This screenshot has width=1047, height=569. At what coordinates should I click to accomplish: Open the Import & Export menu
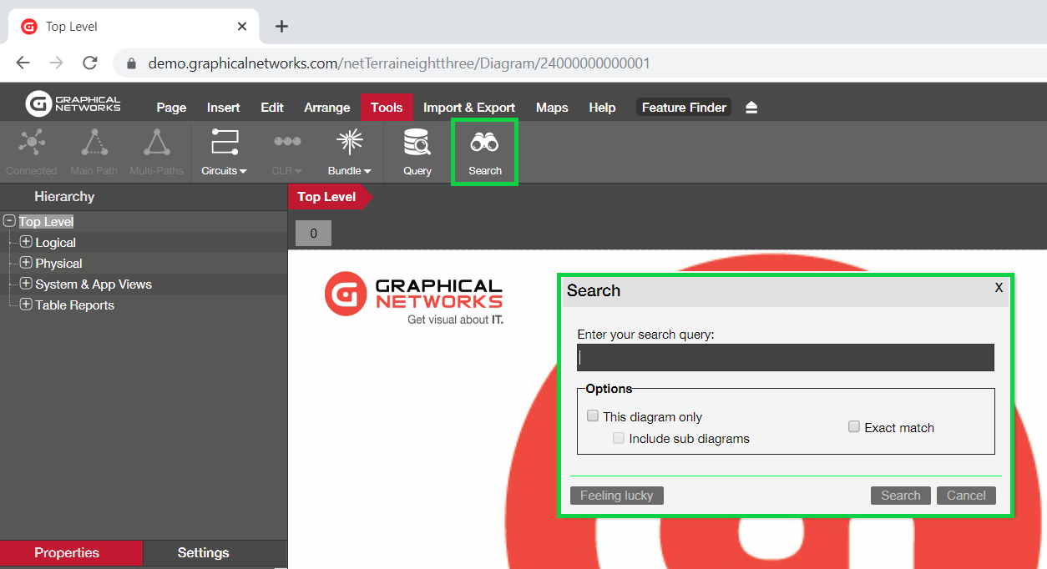(x=468, y=108)
